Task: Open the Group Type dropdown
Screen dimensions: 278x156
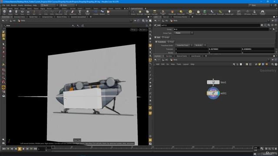Action: pos(183,33)
